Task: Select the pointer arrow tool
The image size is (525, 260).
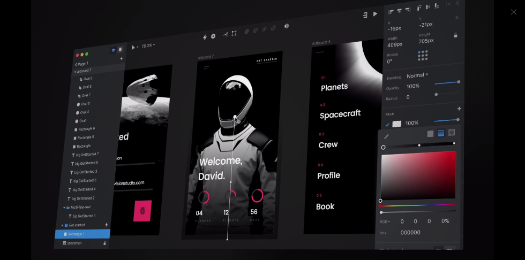Action: 133,48
